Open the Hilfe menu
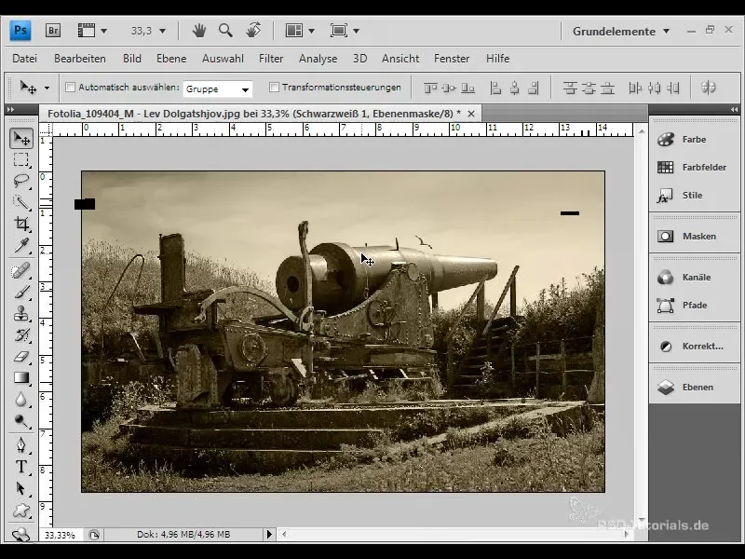 click(x=497, y=59)
